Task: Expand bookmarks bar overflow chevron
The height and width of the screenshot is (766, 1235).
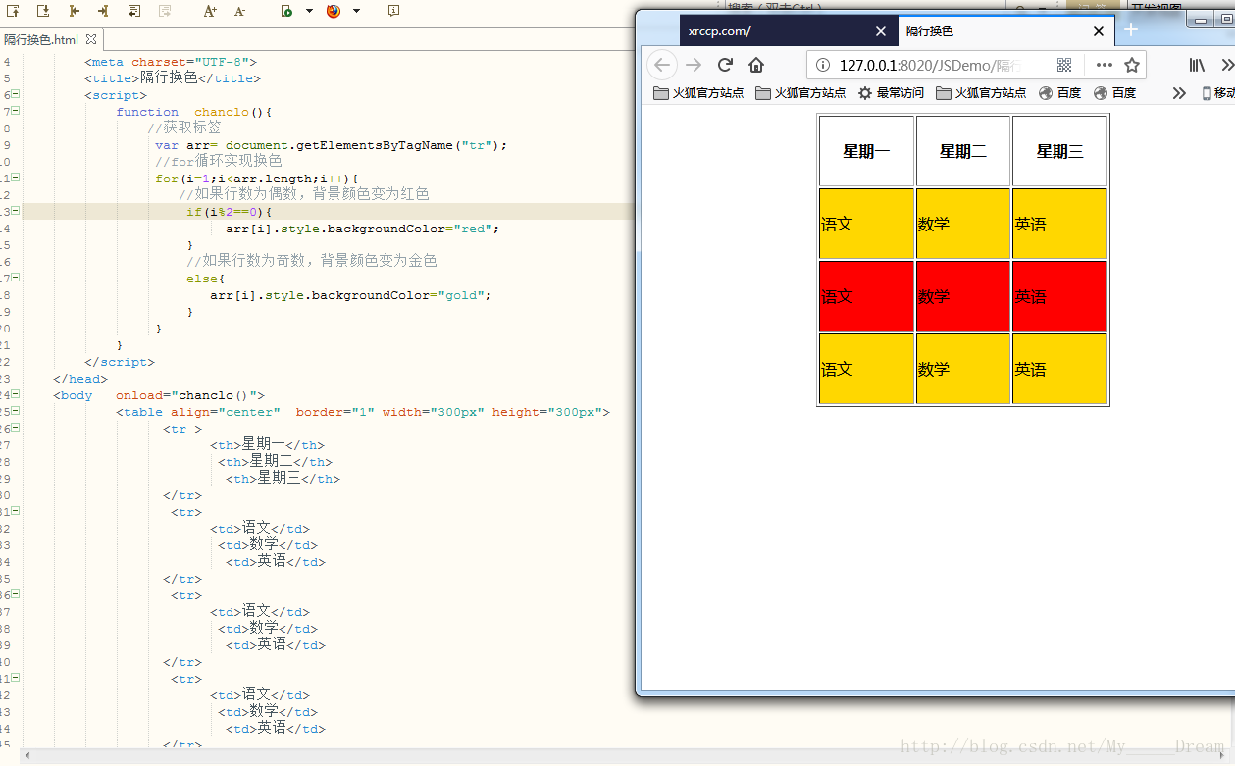Action: pos(1179,93)
